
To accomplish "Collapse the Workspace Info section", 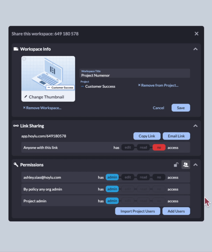I will (x=195, y=49).
